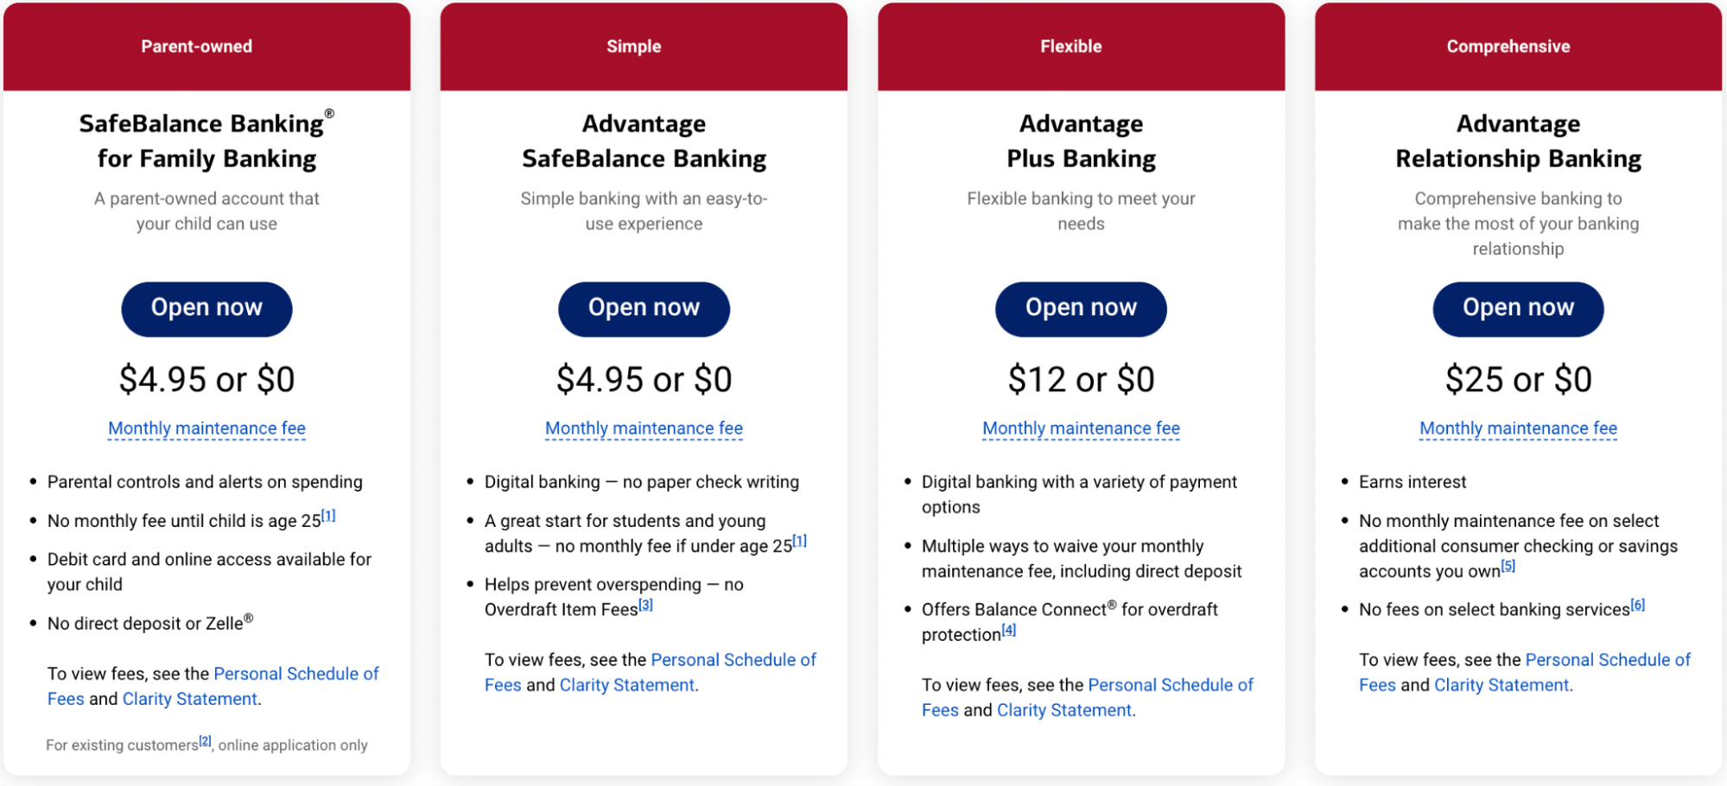Screen dimensions: 1727x786
Task: Open footnote 1 after child age 25
Action: coord(328,516)
